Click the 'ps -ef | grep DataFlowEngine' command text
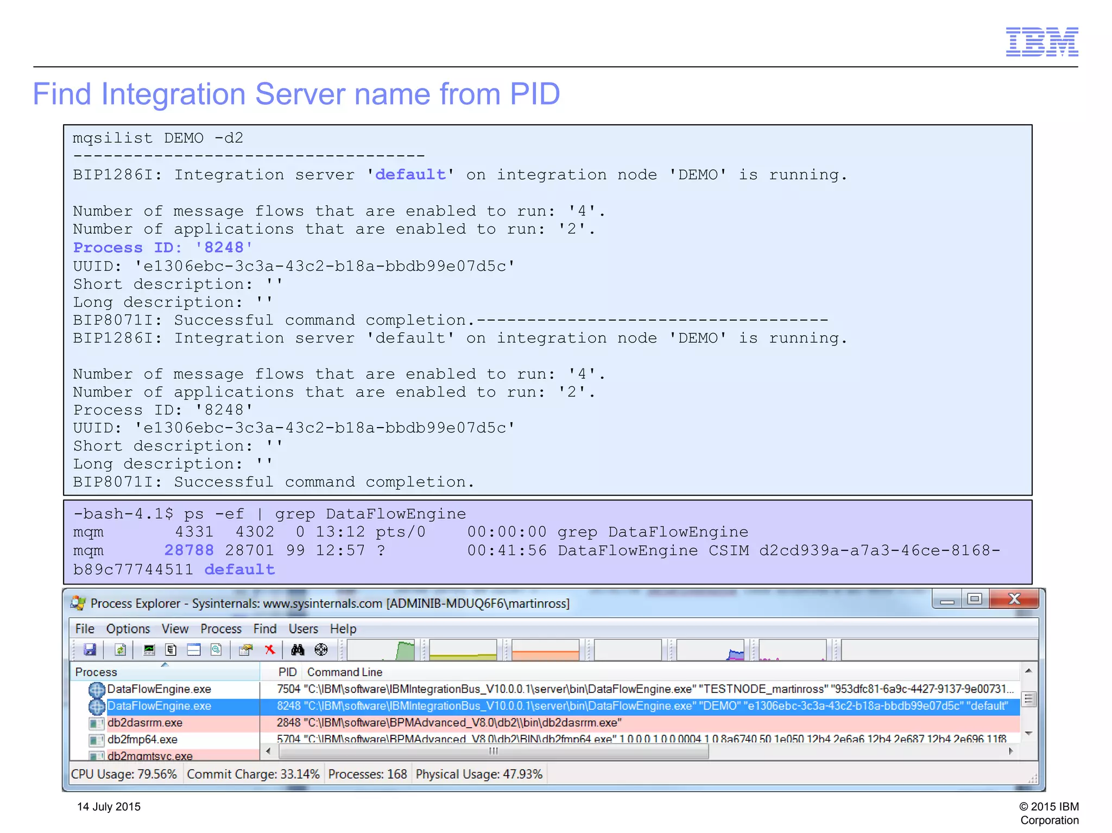The image size is (1112, 833). coord(325,513)
